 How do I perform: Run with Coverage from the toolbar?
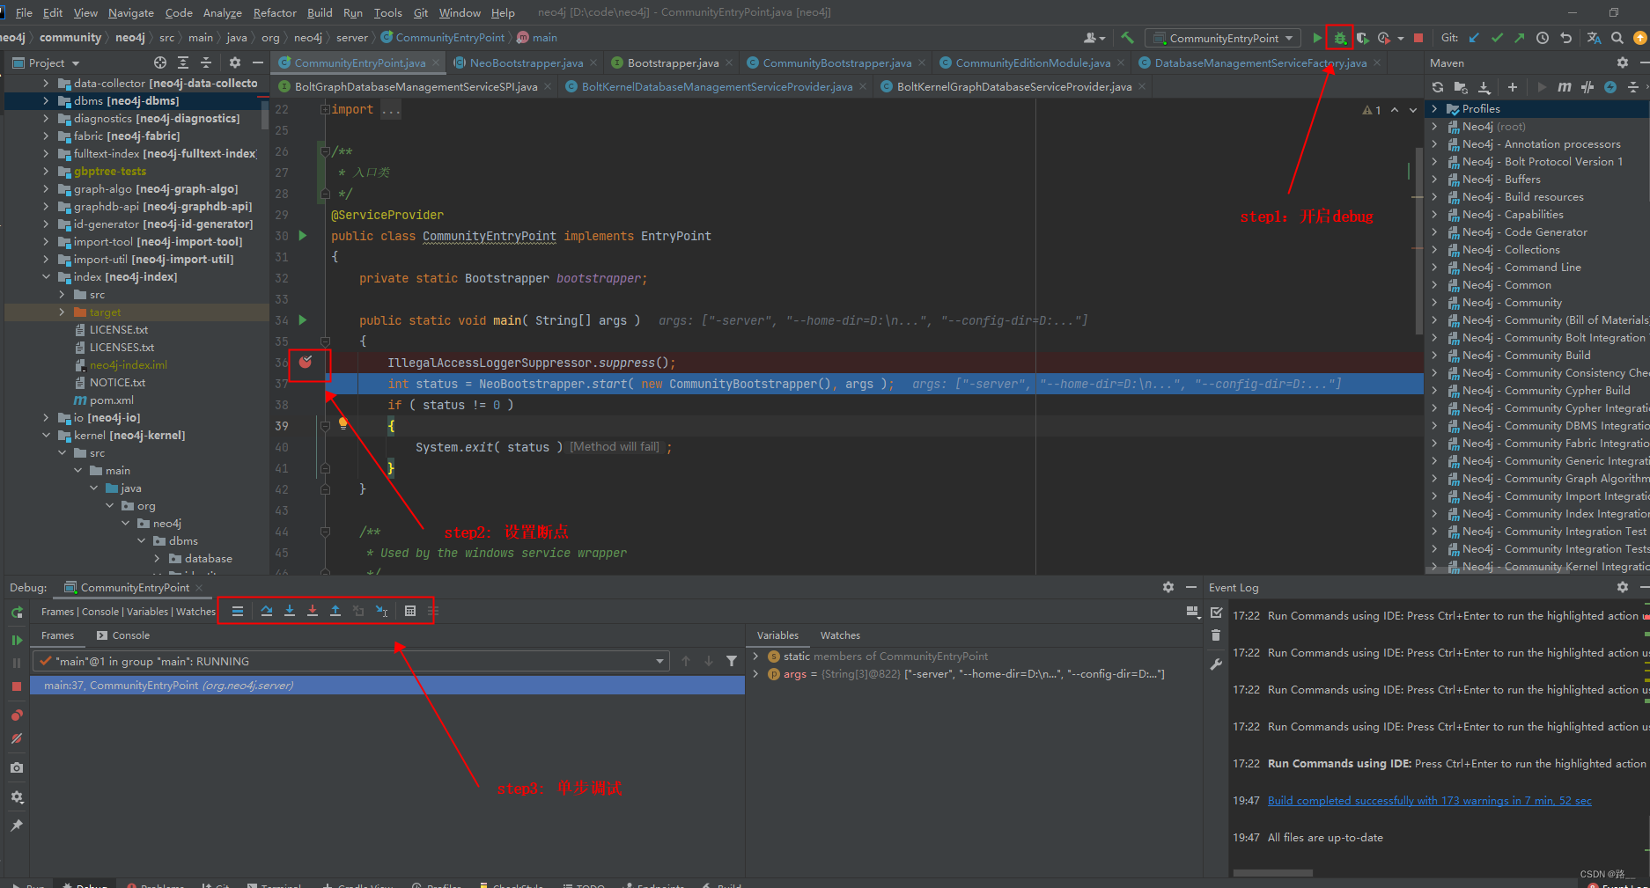click(1362, 38)
